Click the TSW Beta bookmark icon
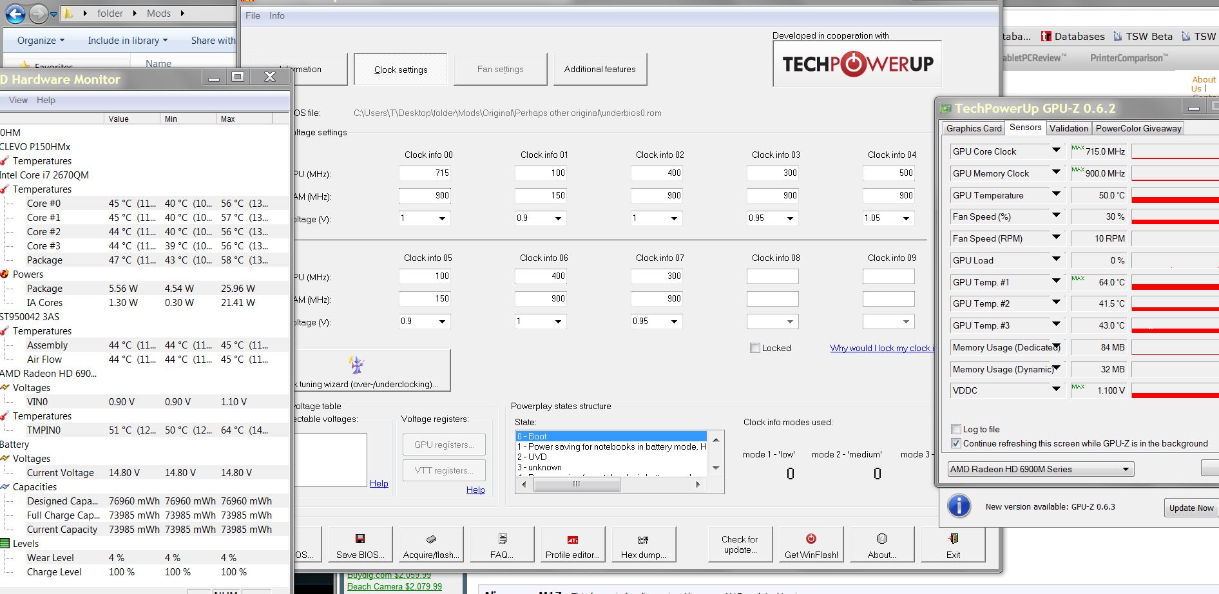The image size is (1219, 594). point(1118,36)
